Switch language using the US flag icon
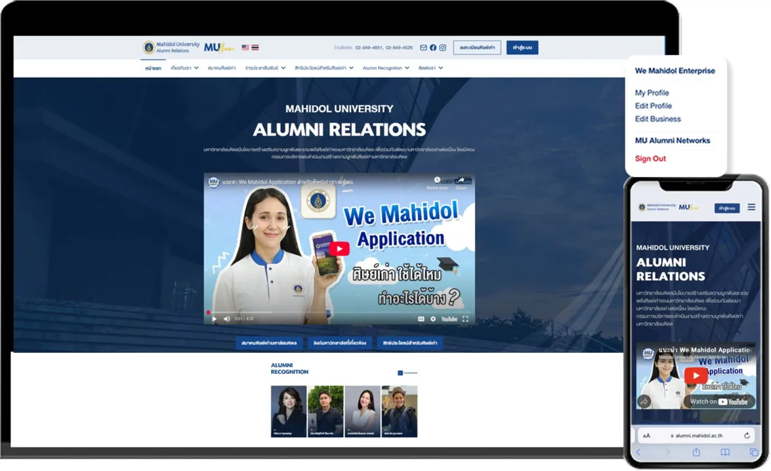771x471 pixels. click(x=245, y=48)
